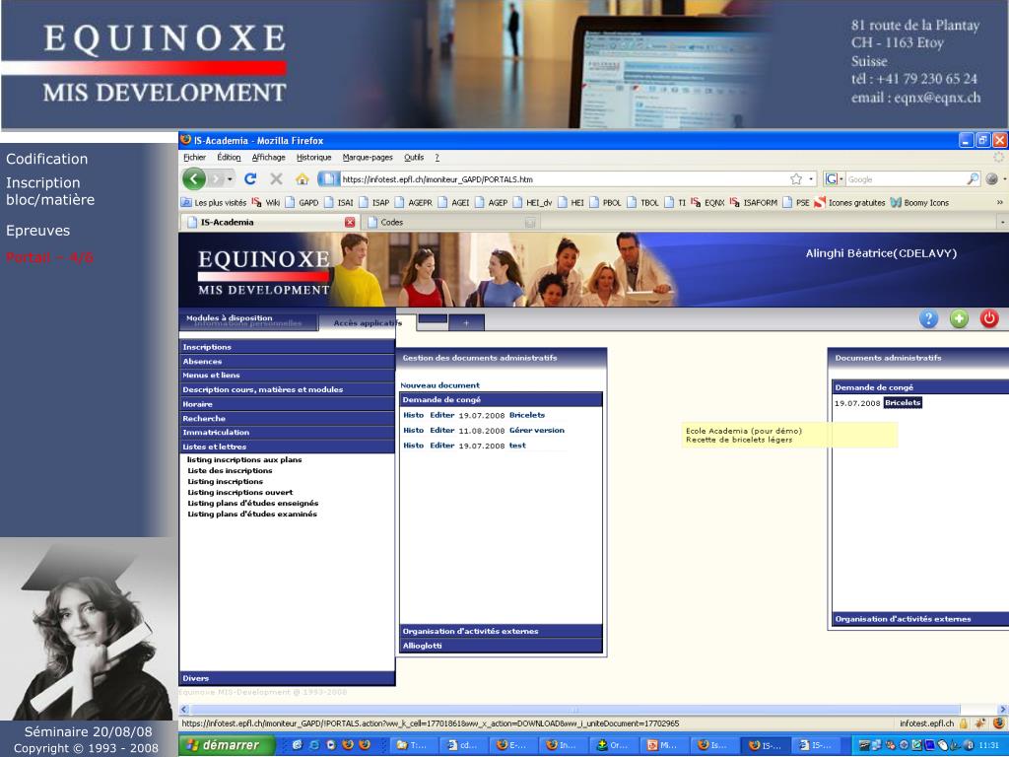Click highlighted Bricelets in Documents administratifs
1009x757 pixels.
903,403
